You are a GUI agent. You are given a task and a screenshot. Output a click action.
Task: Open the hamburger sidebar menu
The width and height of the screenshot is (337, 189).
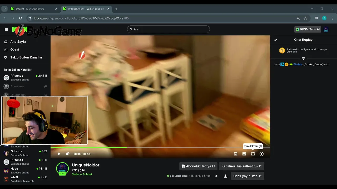tap(6, 29)
